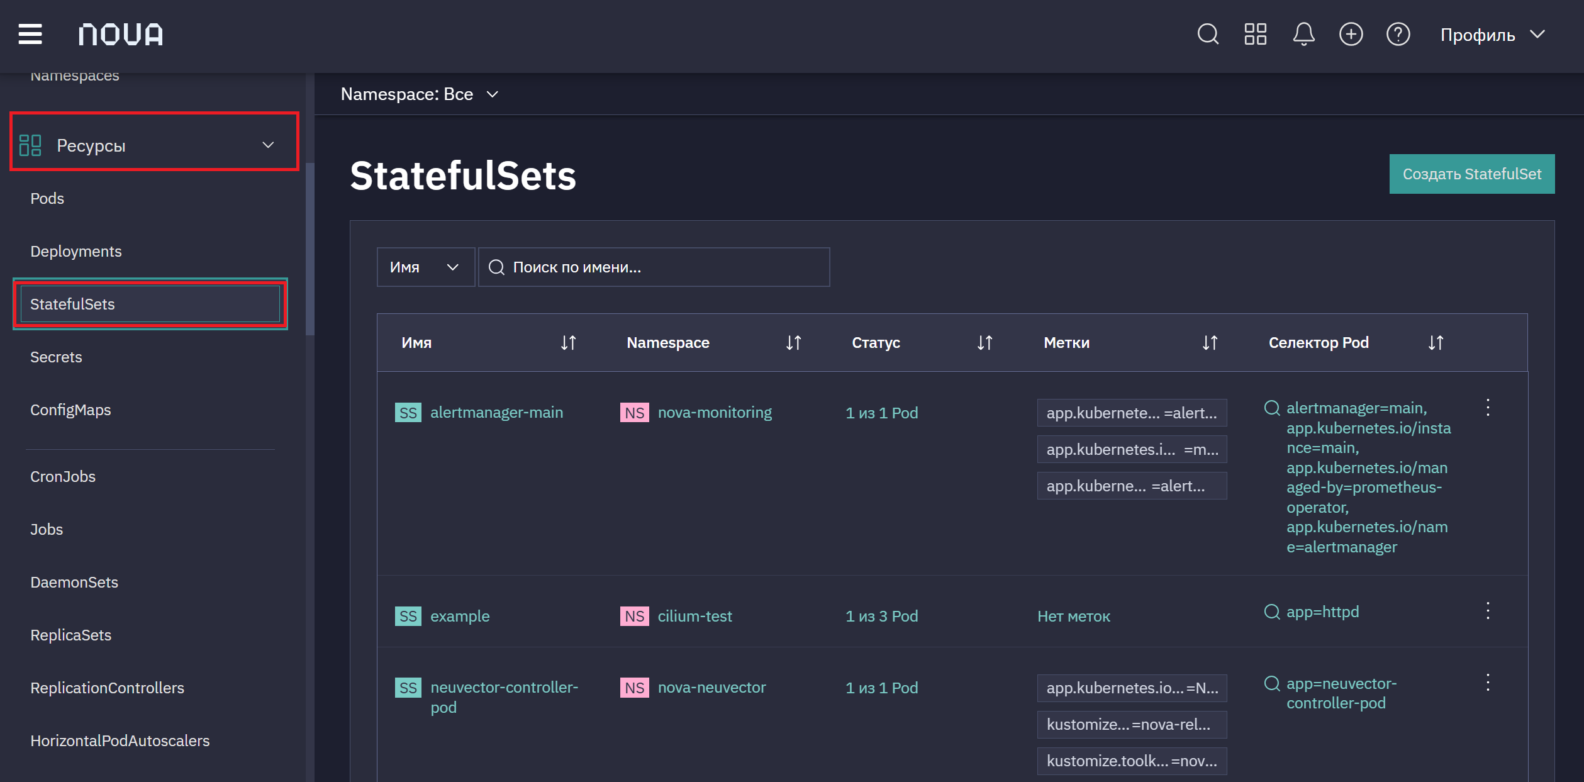The width and height of the screenshot is (1584, 782).
Task: Select StatefulSets in the sidebar
Action: pos(150,304)
